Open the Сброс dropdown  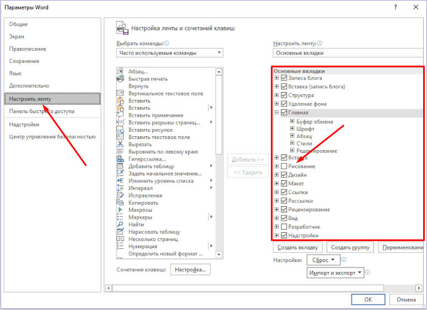(323, 260)
